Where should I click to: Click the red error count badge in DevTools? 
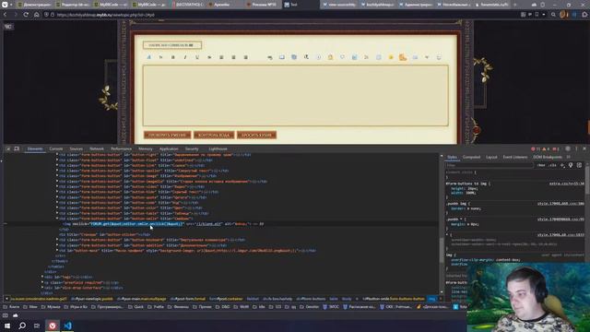click(x=536, y=149)
